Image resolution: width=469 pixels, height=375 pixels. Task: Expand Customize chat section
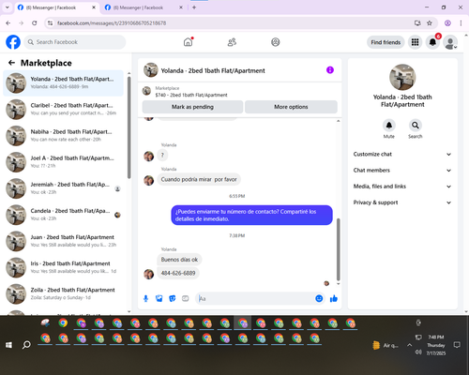click(402, 154)
